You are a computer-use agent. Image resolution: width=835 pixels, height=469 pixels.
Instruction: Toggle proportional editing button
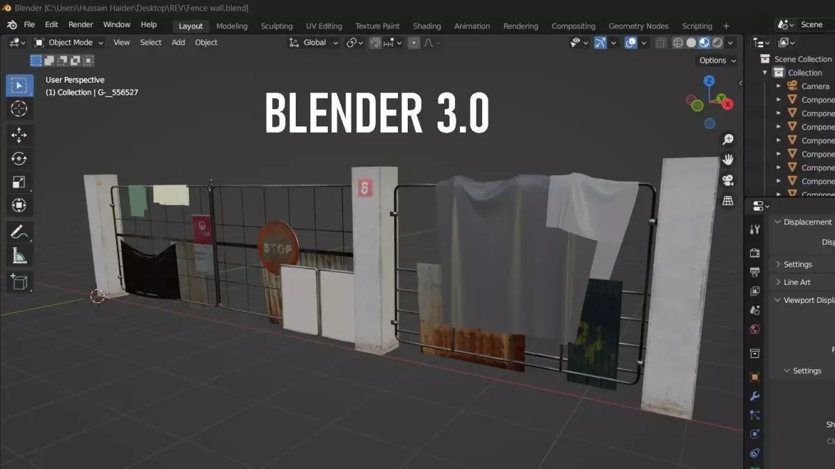point(414,42)
